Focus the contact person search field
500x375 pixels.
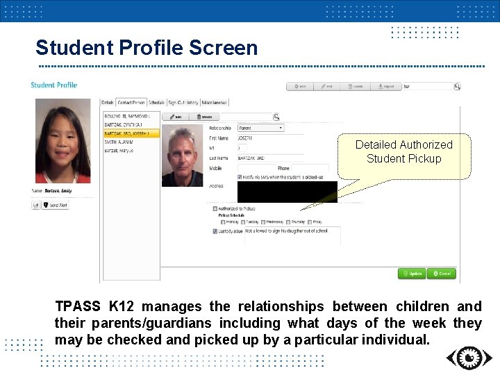[x=246, y=117]
